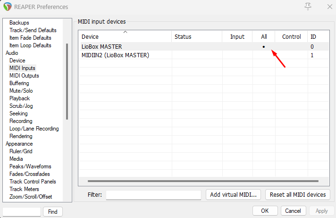336x218 pixels.
Task: Open Fades/Crossfades settings
Action: (x=30, y=174)
